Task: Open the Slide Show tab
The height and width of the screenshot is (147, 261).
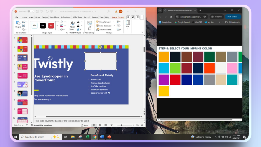Action: (x=77, y=17)
